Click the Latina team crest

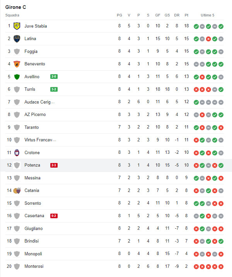coord(17,39)
